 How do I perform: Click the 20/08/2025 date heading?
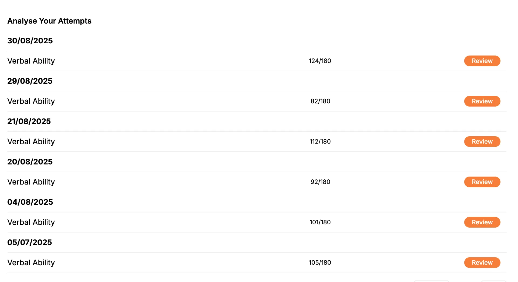pos(30,162)
